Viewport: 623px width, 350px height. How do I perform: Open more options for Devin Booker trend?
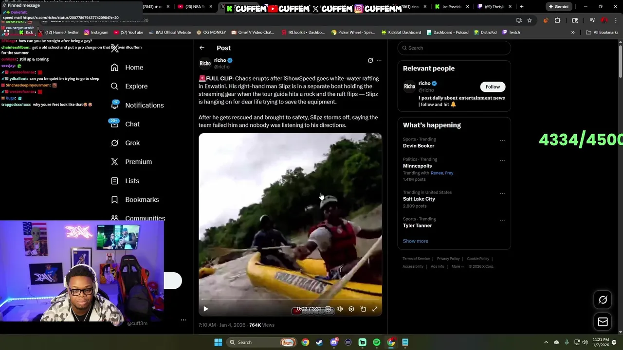[x=502, y=140]
